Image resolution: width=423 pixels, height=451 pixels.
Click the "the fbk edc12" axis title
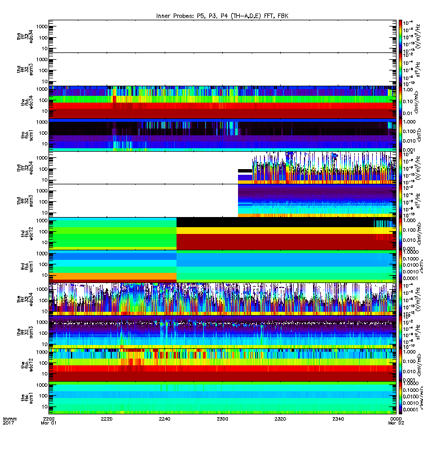[27, 365]
